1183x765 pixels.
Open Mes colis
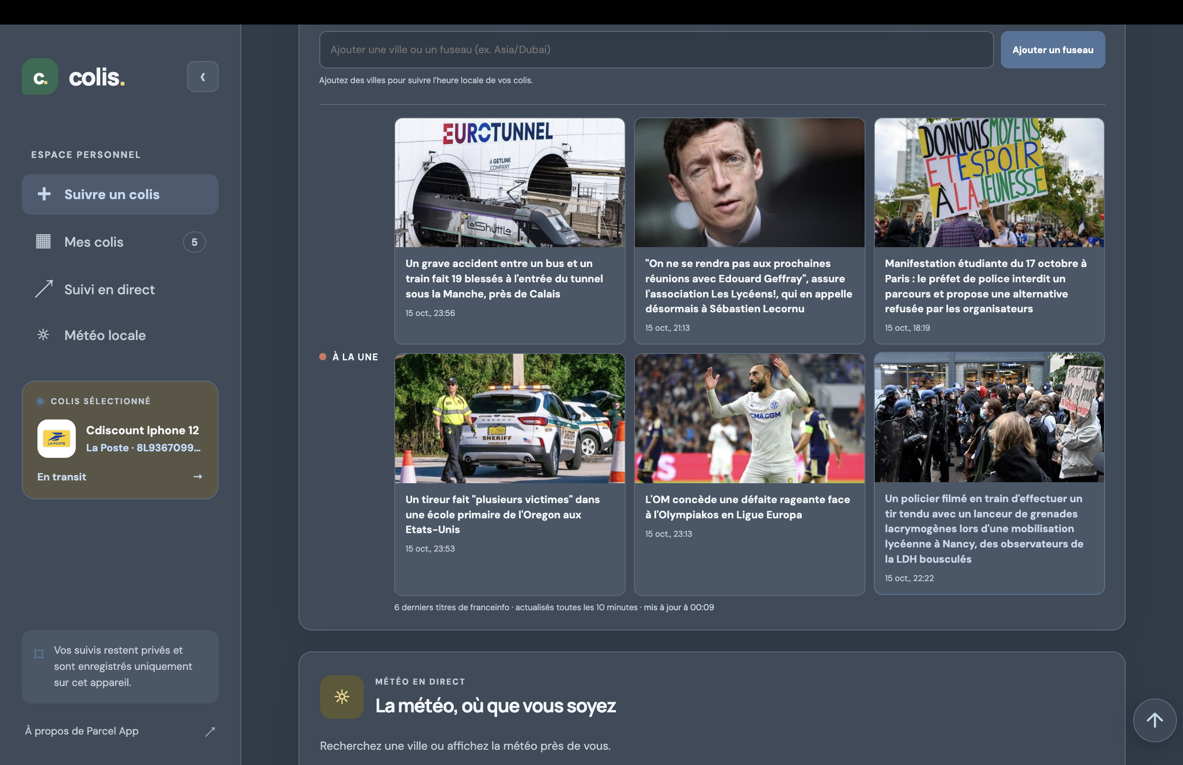point(120,242)
